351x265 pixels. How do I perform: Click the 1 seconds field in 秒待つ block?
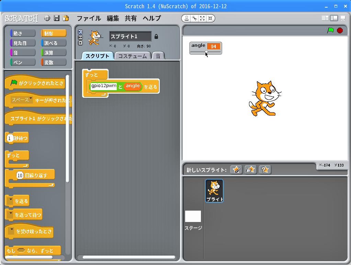pos(10,138)
